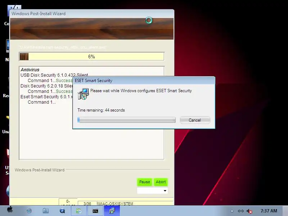Image resolution: width=288 pixels, height=216 pixels.
Task: Select the Antivirus category heading
Action: [30, 70]
